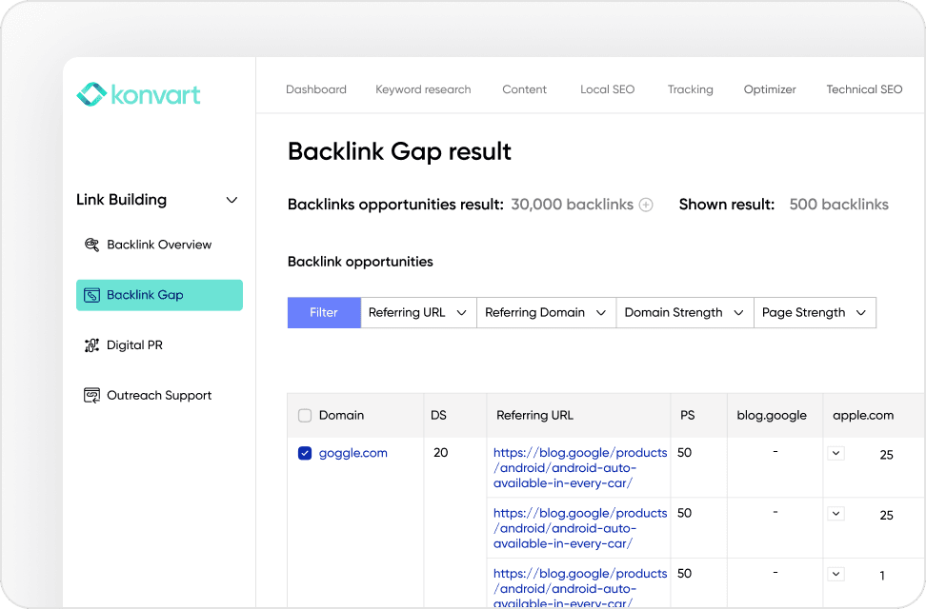Click the Backlink Overview sidebar icon

[91, 245]
